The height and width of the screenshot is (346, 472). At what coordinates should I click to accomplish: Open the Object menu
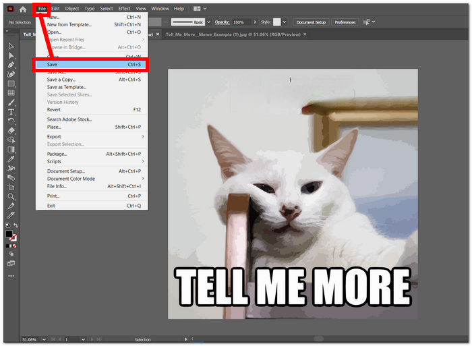tap(72, 9)
